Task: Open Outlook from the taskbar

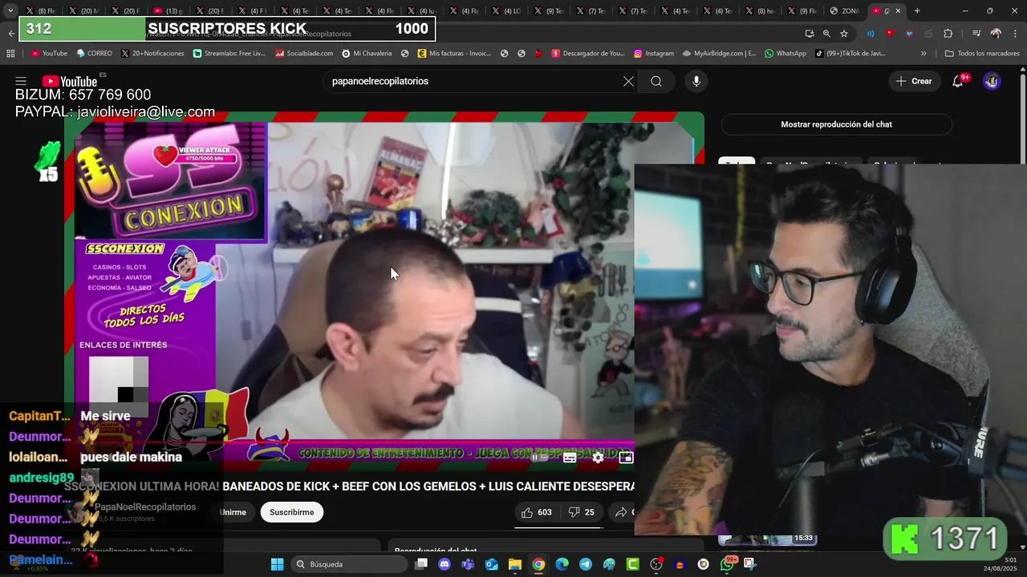Action: click(491, 564)
